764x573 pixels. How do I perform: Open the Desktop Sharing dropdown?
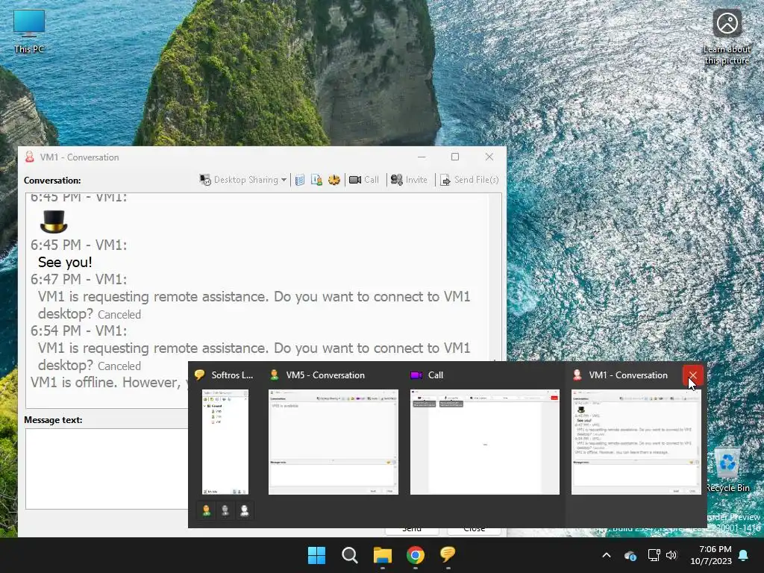coord(243,180)
